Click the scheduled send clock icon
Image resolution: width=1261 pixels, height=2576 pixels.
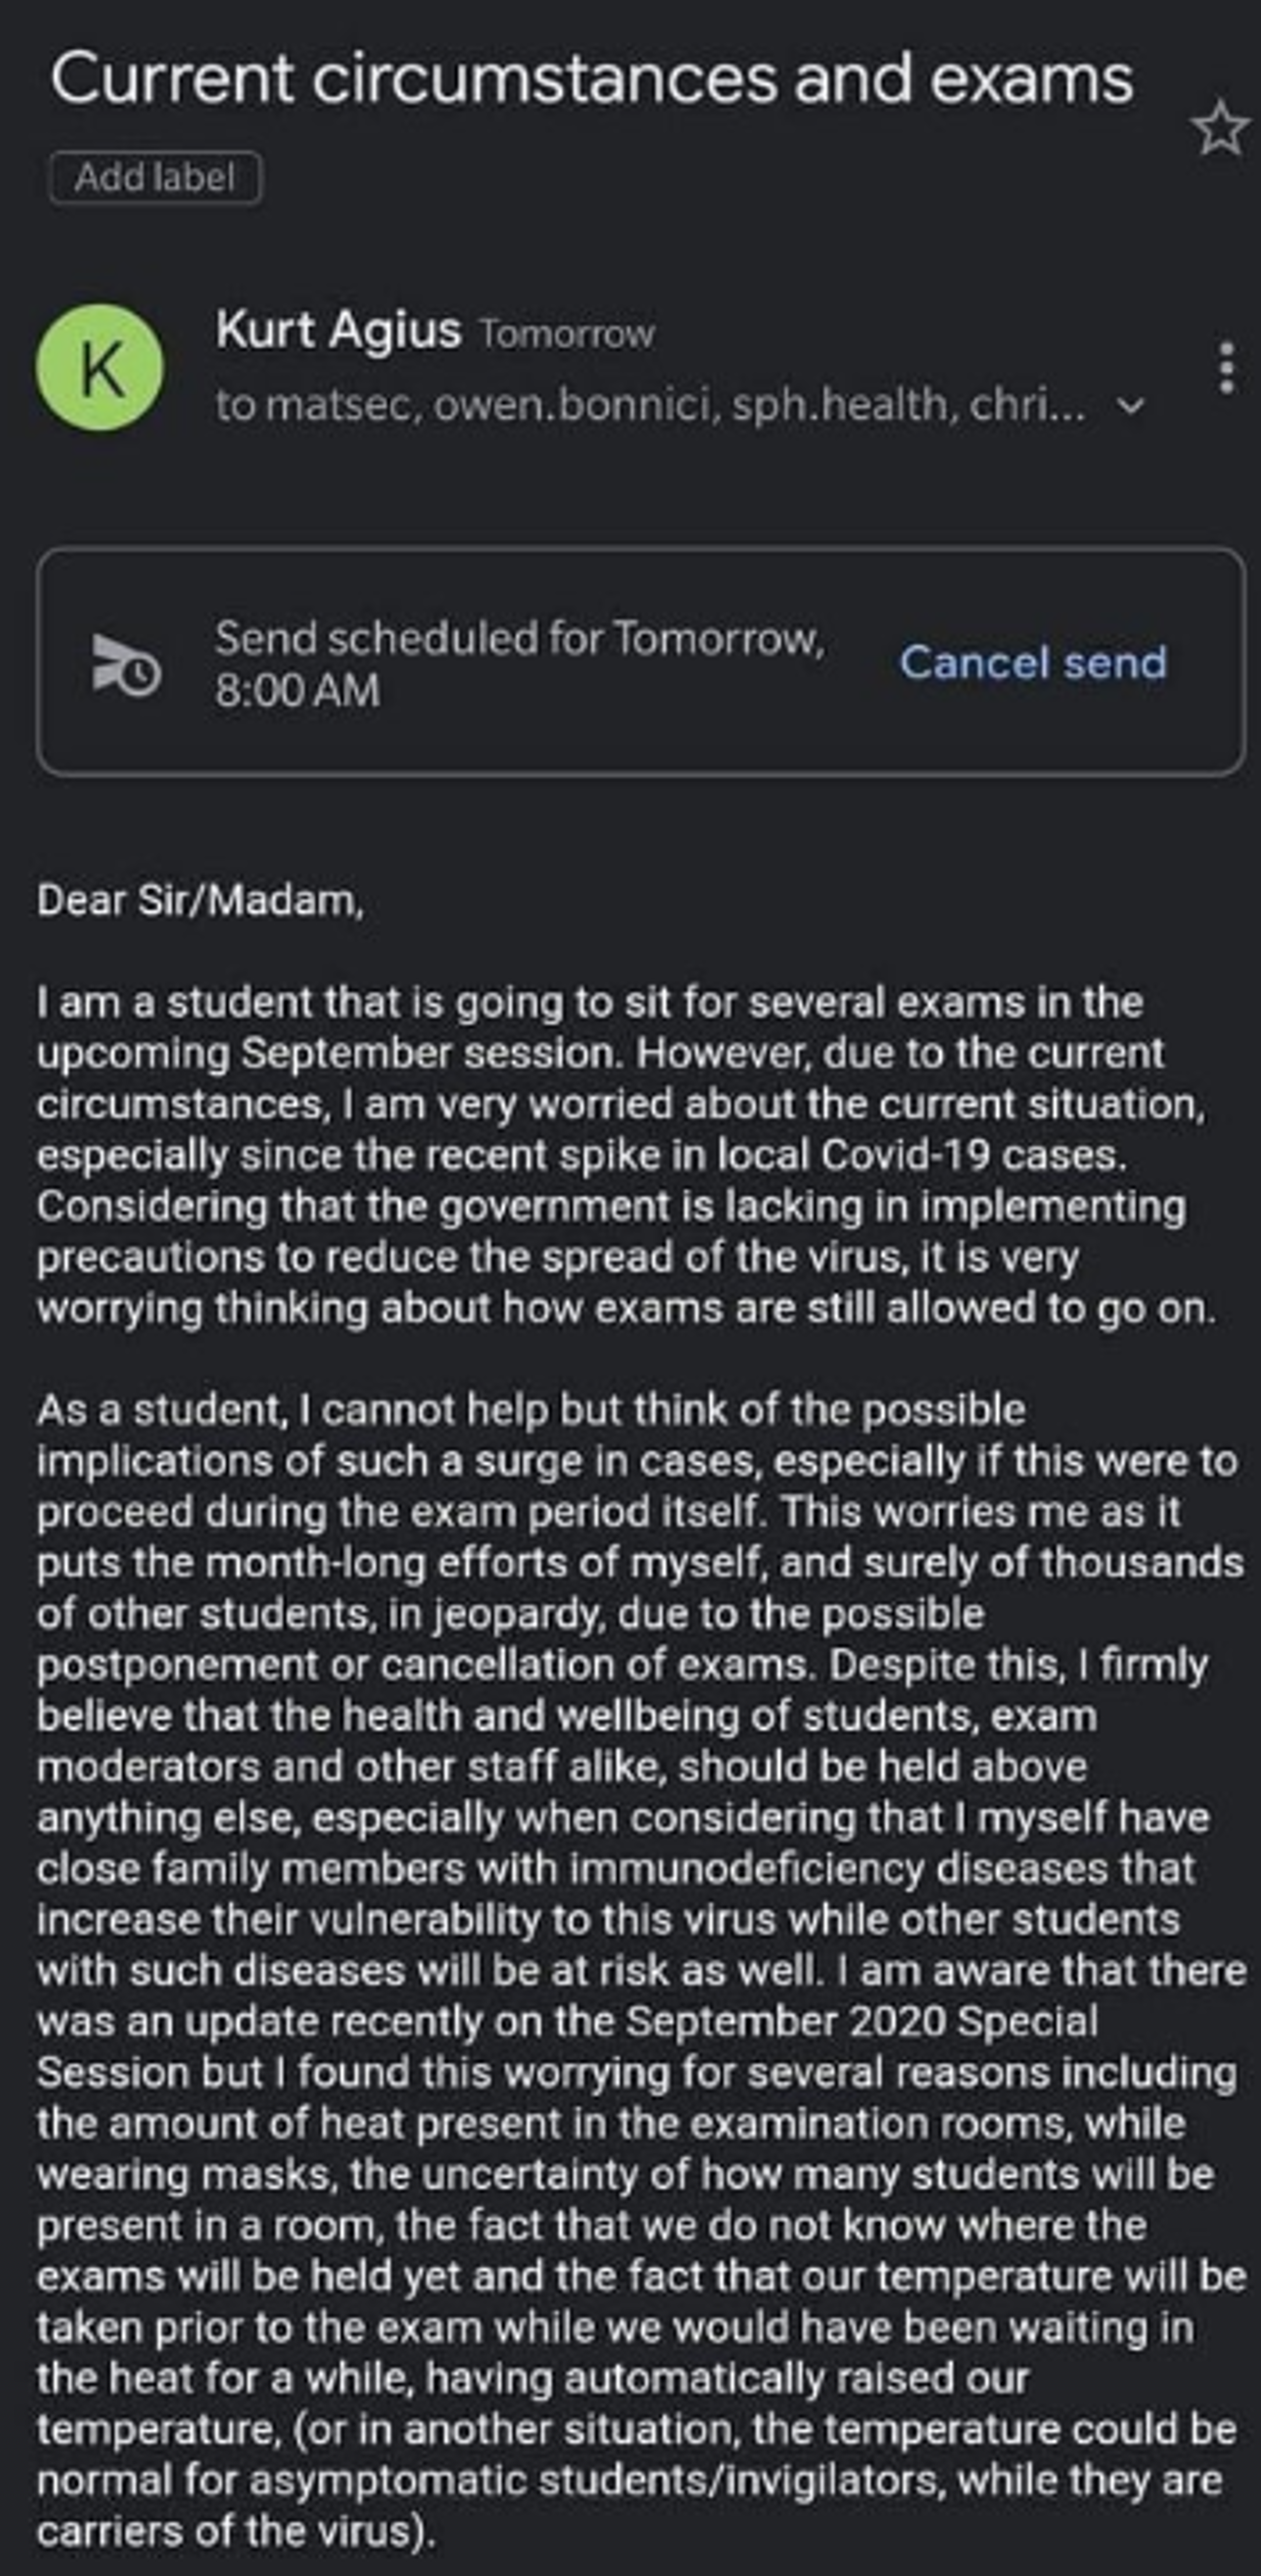[126, 663]
